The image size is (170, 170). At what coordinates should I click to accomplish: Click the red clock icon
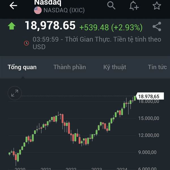pos(26,43)
